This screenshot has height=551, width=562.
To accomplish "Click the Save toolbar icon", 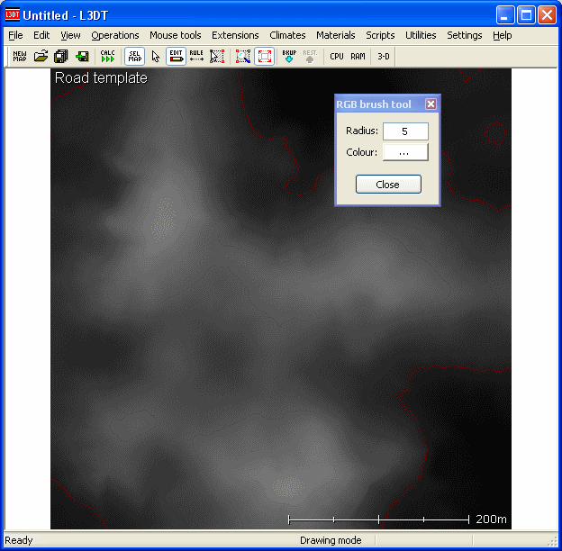I will (x=82, y=56).
